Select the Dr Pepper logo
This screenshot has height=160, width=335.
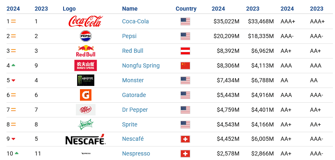tap(86, 110)
